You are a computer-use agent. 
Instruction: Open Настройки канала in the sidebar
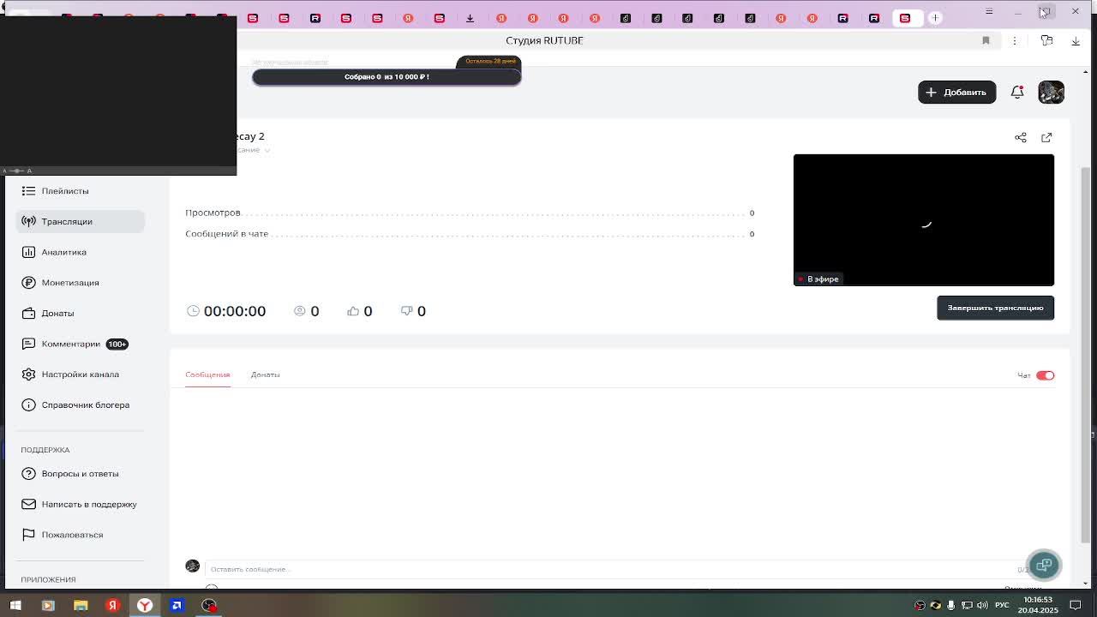coord(80,374)
